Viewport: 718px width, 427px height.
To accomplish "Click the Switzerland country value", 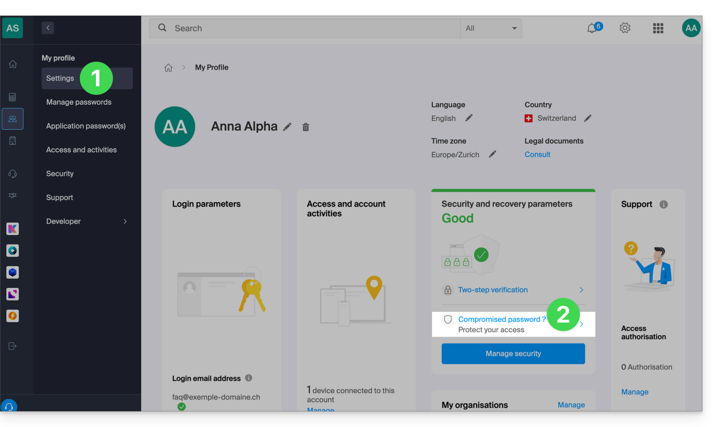I will coord(557,118).
